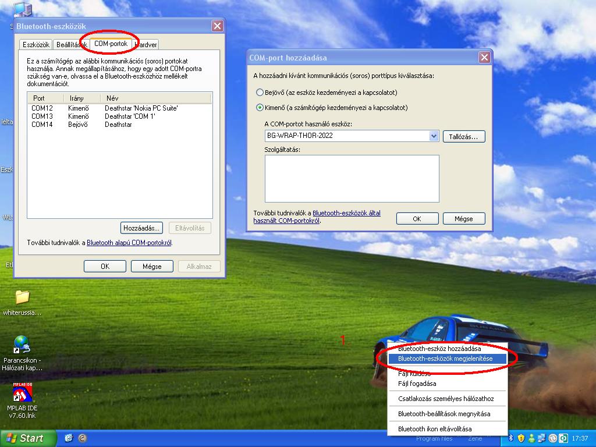Click the green square tray icon beside the clock
This screenshot has height=447, width=596.
click(x=563, y=438)
